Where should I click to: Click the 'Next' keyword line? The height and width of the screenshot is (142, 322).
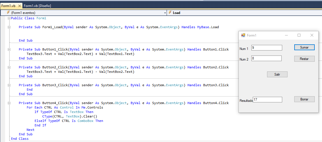[31, 130]
